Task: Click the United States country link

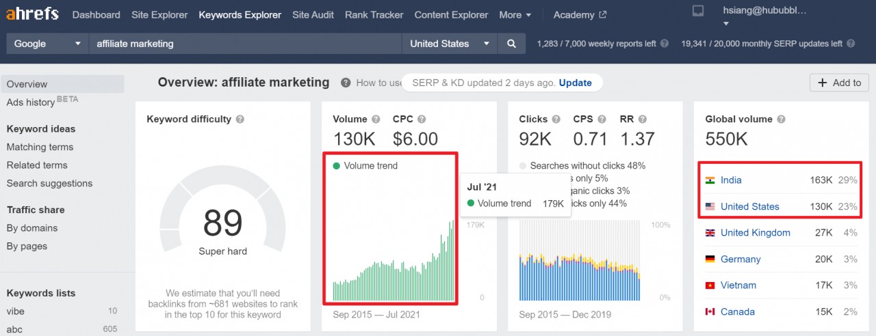Action: point(750,207)
